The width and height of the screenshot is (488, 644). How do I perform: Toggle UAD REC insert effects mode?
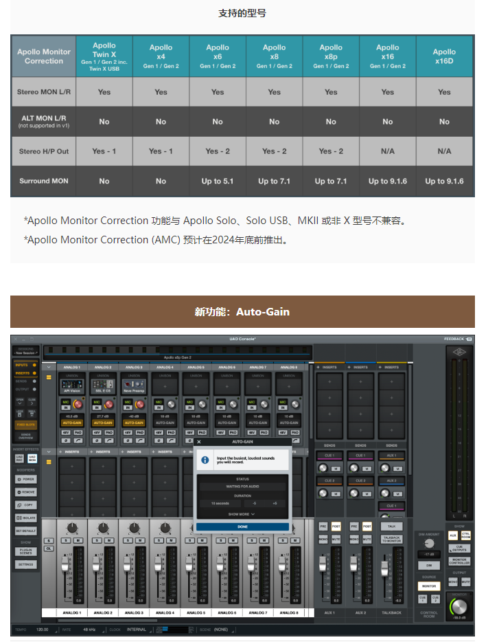click(19, 458)
